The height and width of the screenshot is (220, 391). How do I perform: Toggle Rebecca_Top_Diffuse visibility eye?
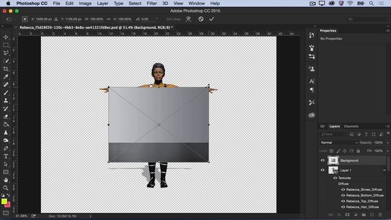click(x=343, y=201)
